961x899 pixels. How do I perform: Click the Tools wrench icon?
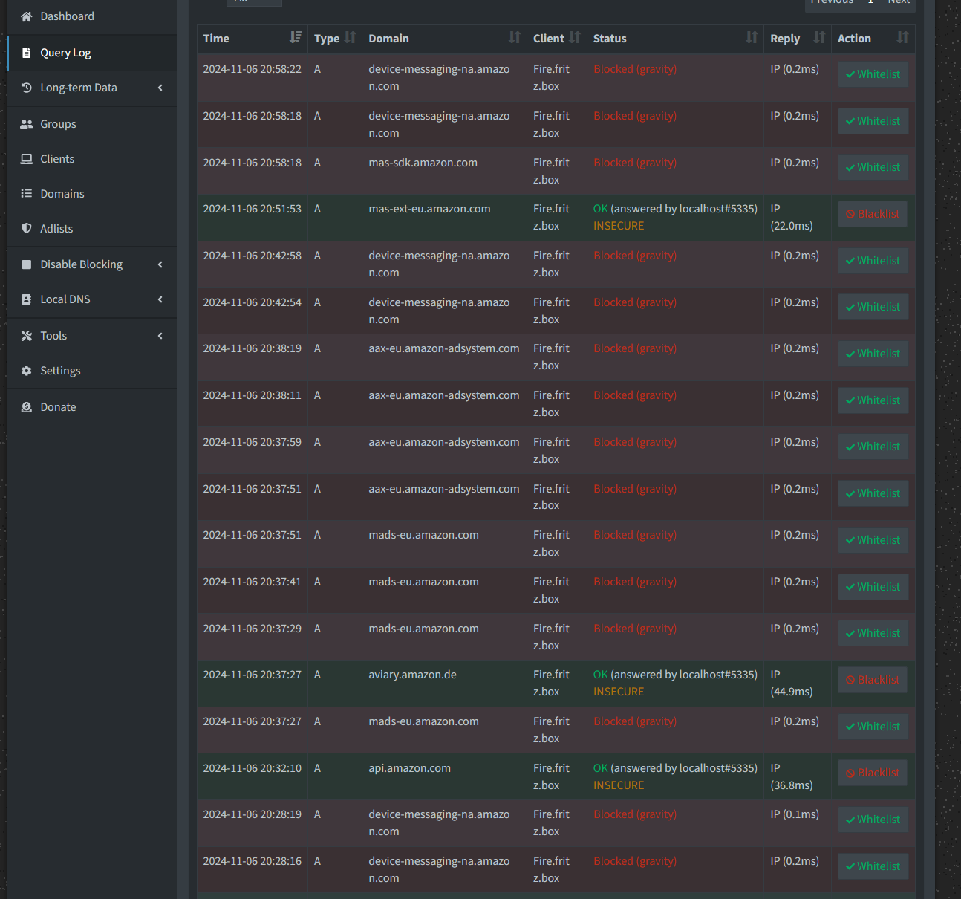27,336
